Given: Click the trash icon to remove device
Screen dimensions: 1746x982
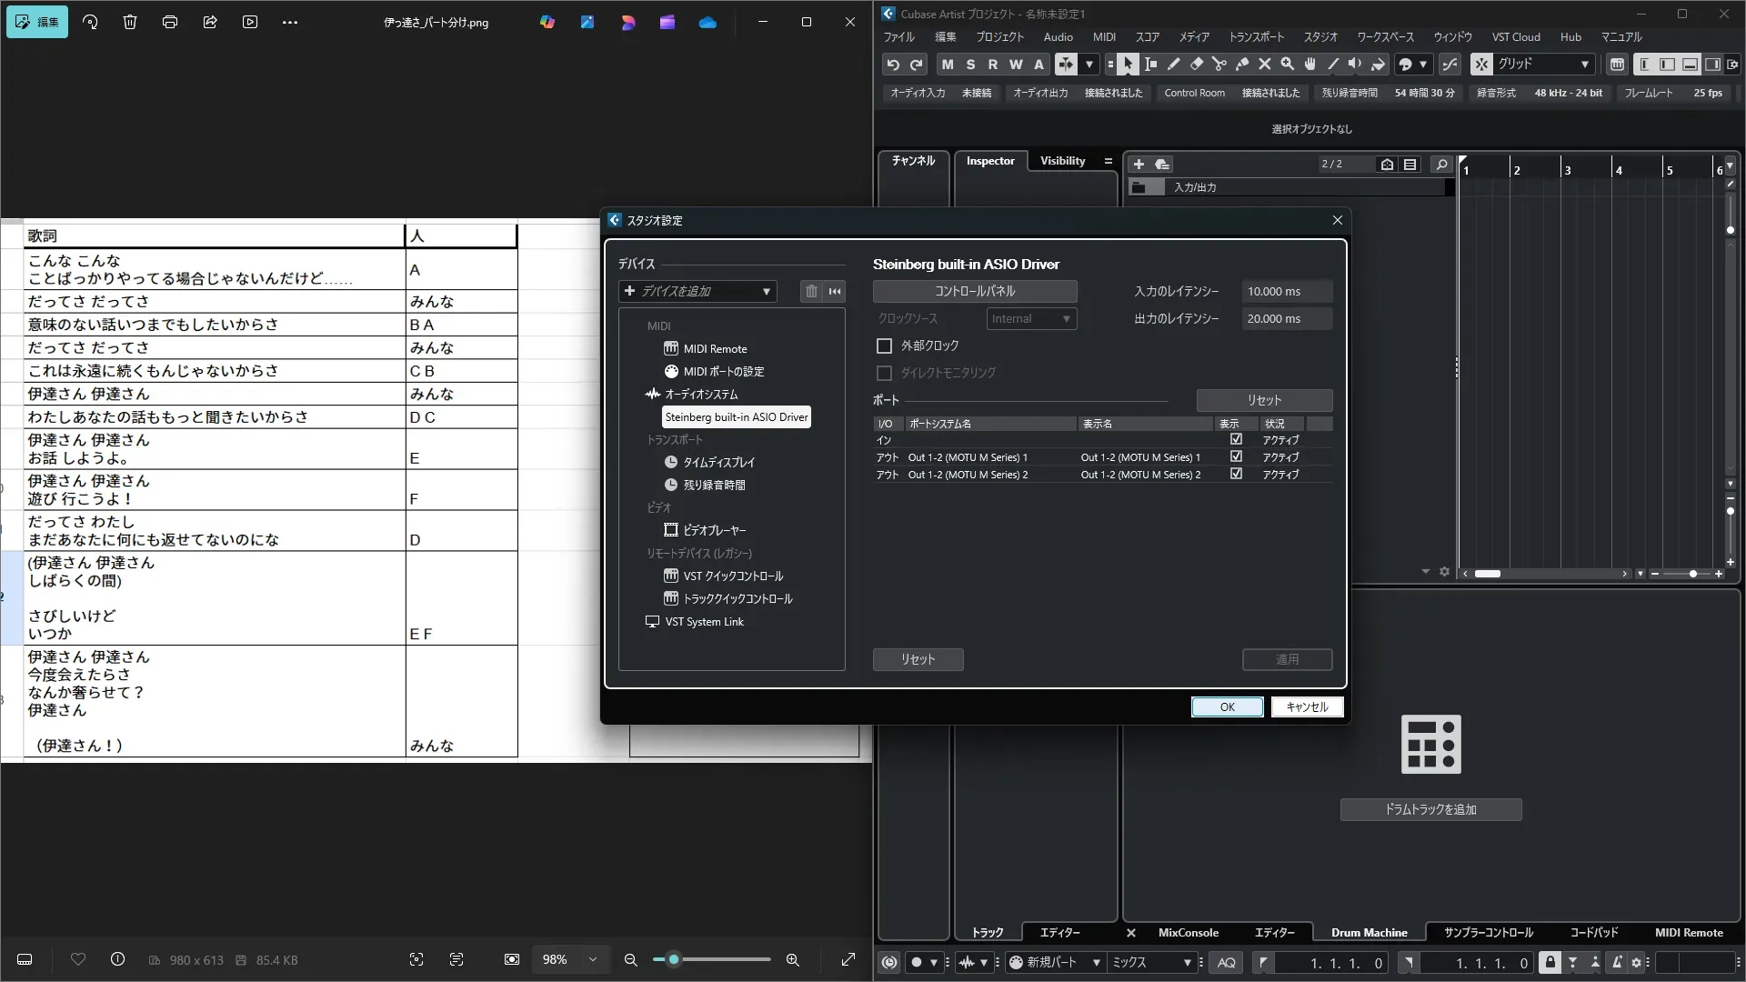Looking at the screenshot, I should (811, 291).
